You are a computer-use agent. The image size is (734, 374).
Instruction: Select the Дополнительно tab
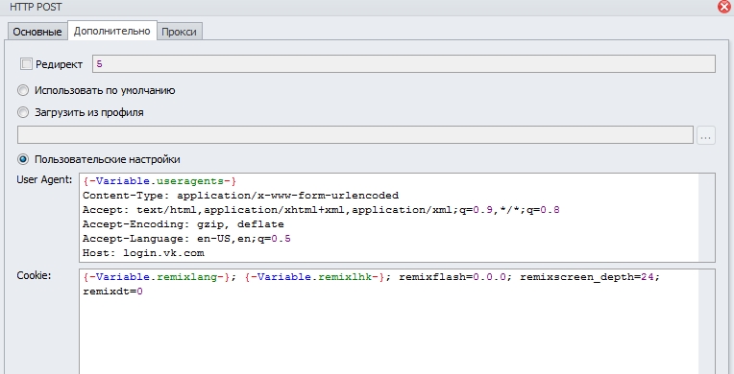[x=111, y=31]
